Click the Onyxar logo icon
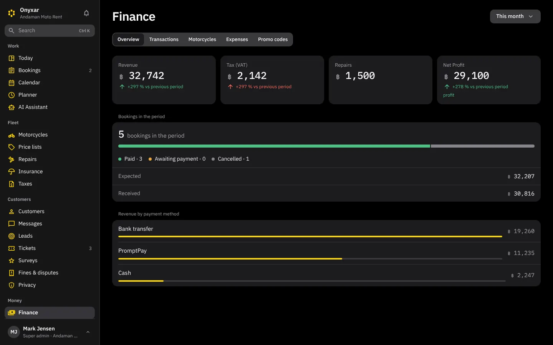 [x=12, y=13]
